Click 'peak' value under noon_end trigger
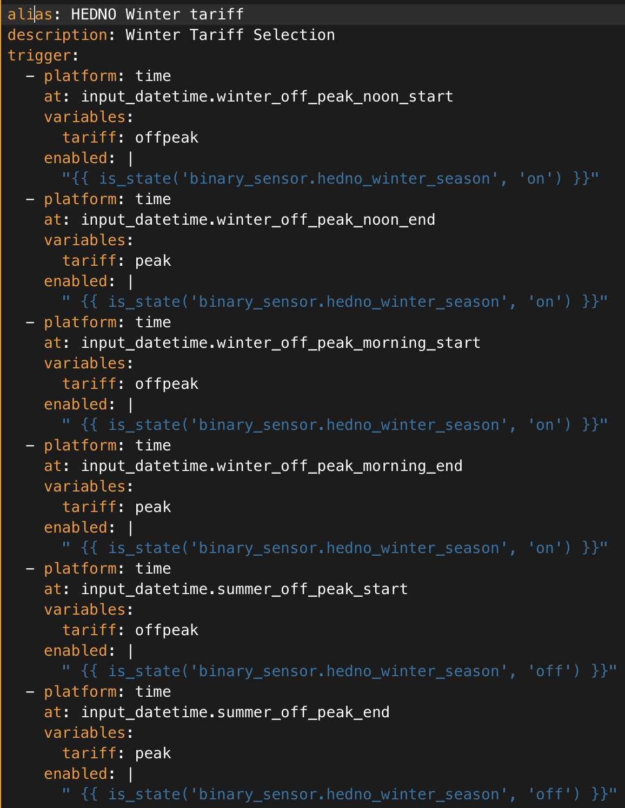The height and width of the screenshot is (808, 625). coord(153,260)
